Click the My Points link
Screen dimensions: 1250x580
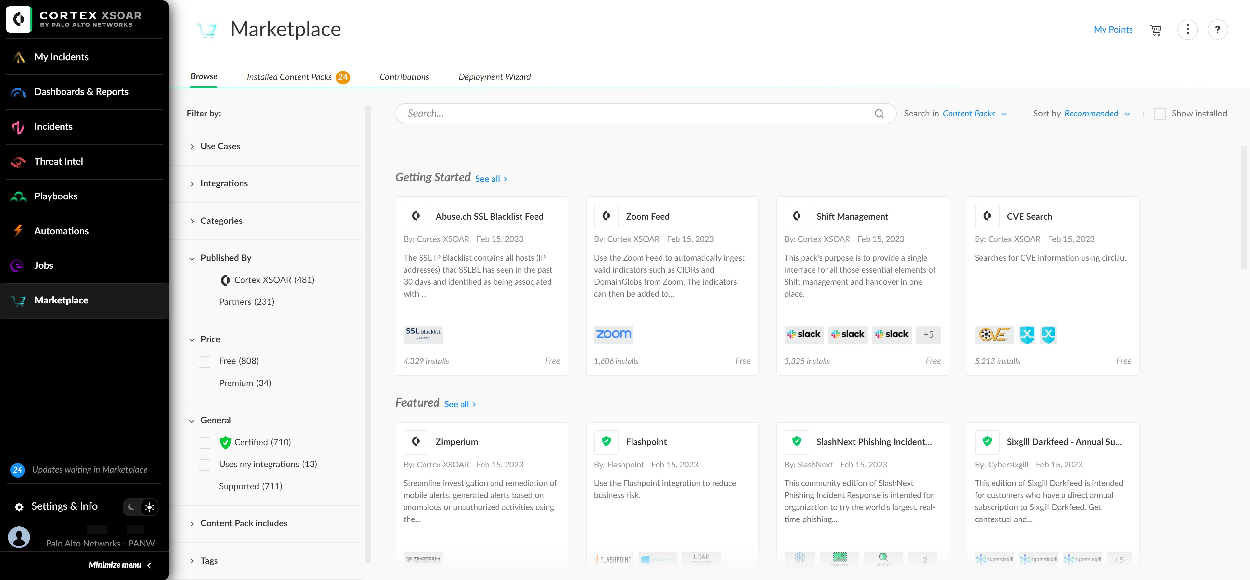pos(1113,29)
